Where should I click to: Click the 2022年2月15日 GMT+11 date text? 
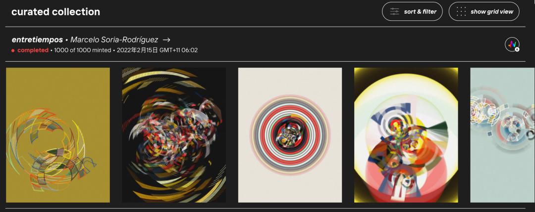coord(158,50)
